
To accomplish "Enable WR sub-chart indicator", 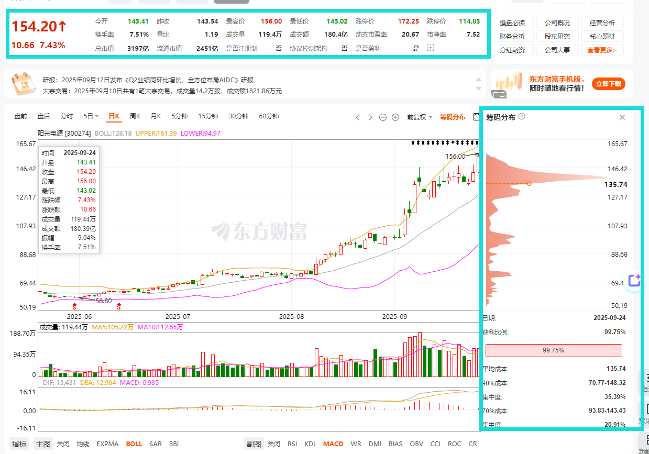I will [x=356, y=444].
